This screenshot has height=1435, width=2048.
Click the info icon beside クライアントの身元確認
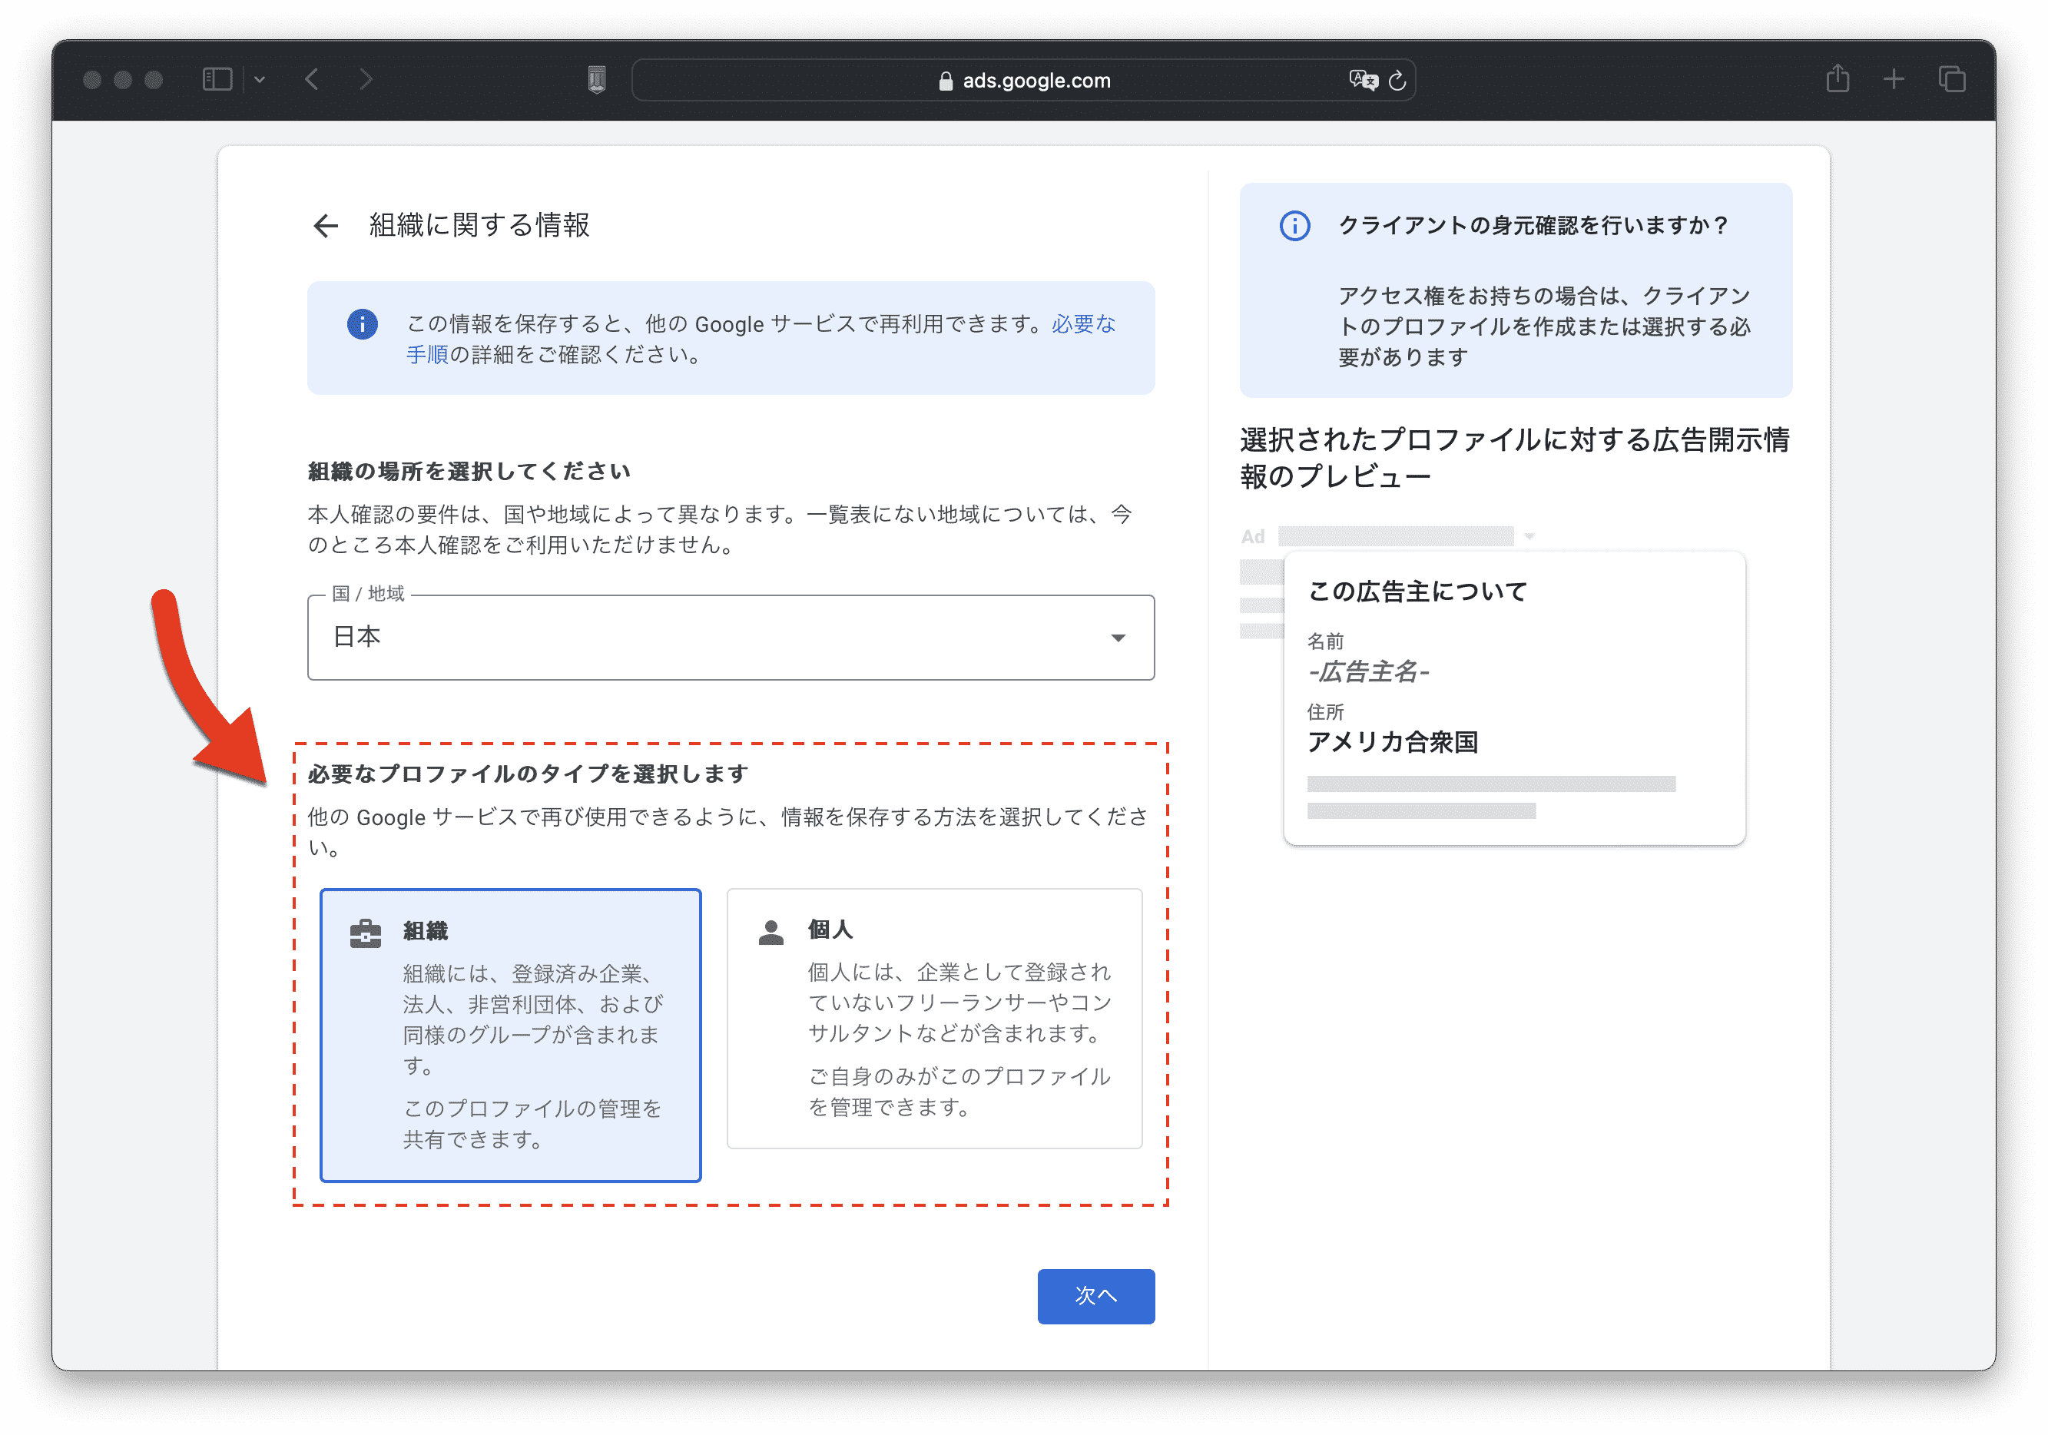pos(1294,226)
